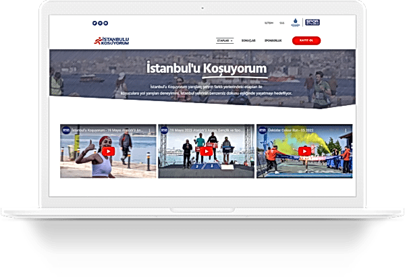Image resolution: width=405 pixels, height=277 pixels.
Task: Open title of Üsküdar Colour Run video
Action: click(x=291, y=130)
